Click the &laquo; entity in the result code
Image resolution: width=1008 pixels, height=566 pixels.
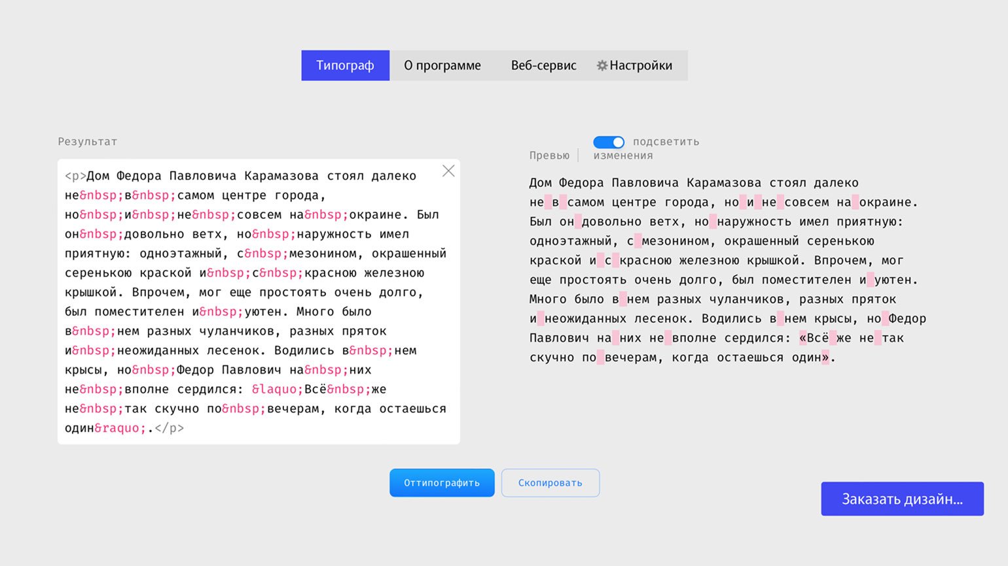278,390
